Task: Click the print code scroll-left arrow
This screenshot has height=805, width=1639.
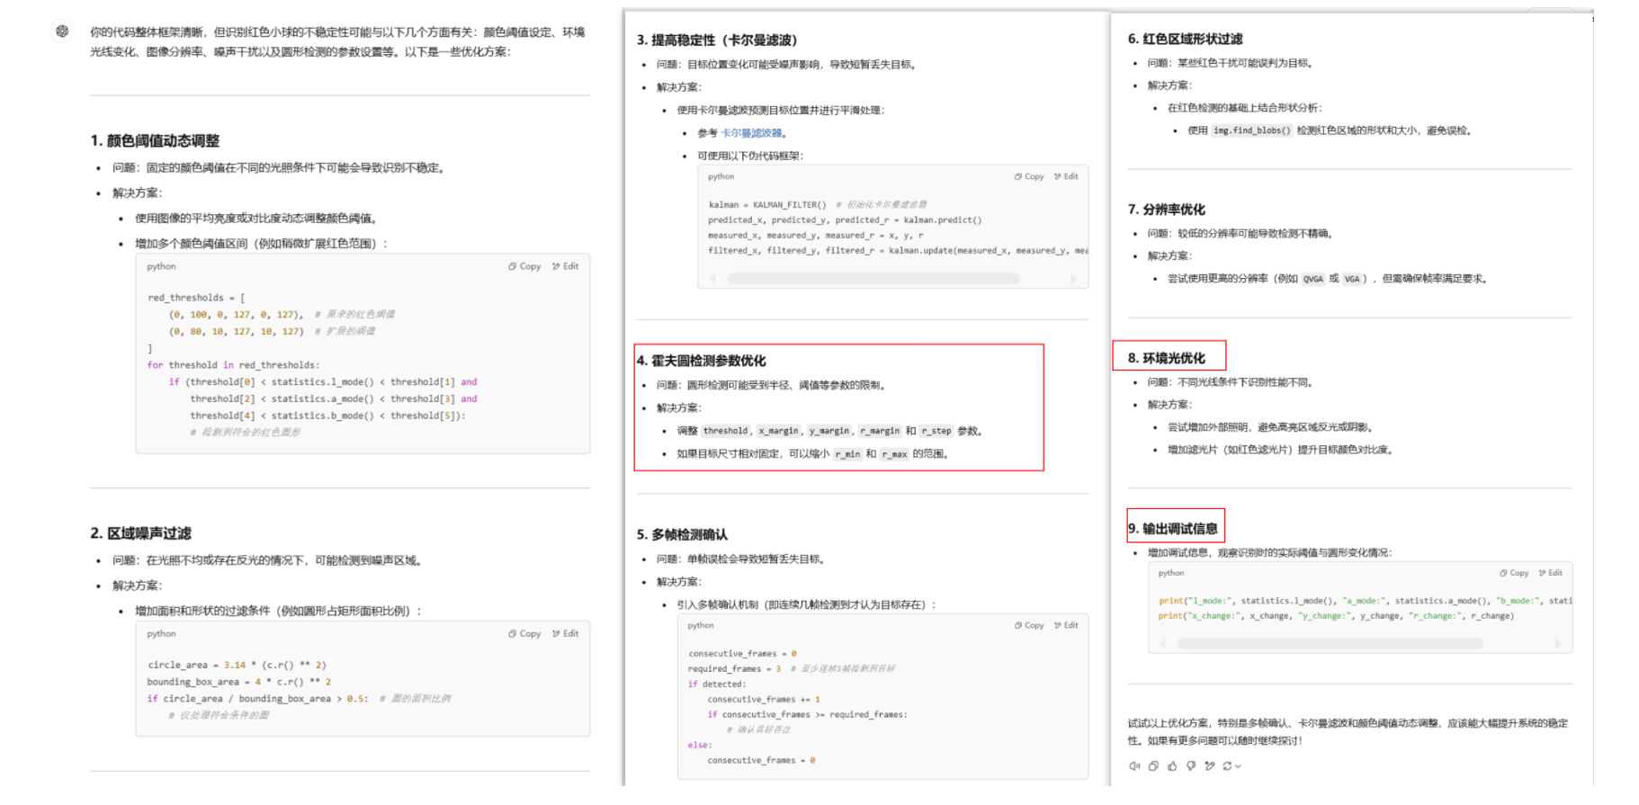Action: (x=1163, y=644)
